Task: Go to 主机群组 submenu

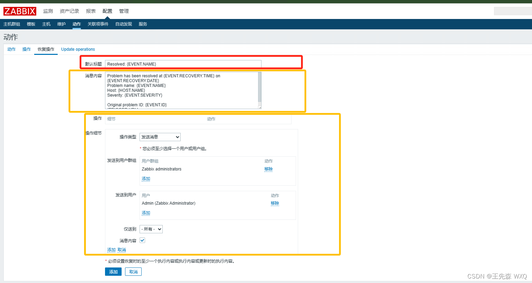Action: (12, 24)
